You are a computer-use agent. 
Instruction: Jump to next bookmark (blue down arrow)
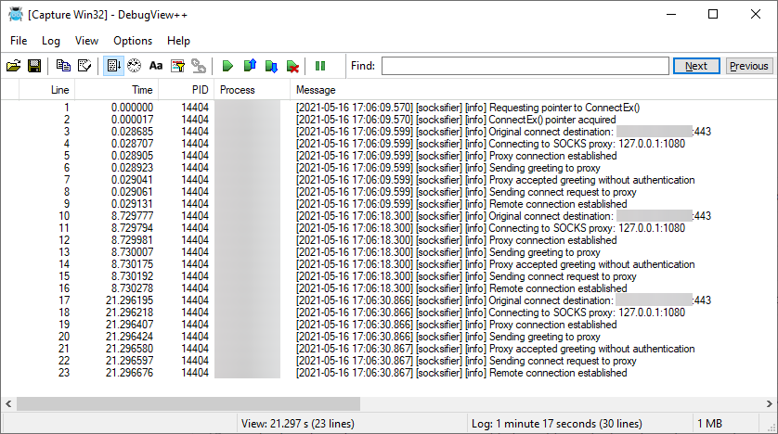coord(271,66)
